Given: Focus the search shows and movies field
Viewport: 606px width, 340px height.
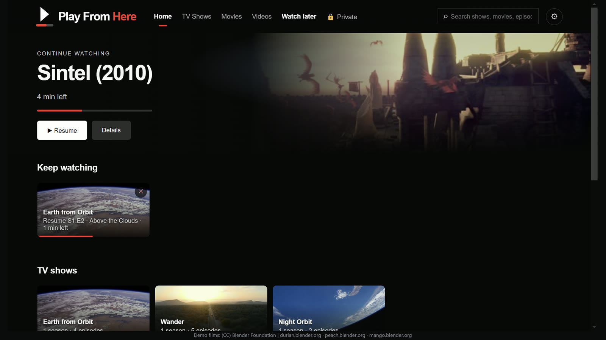Looking at the screenshot, I should 488,17.
